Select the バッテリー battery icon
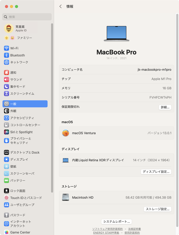This screenshot has height=235, width=179. tap(6, 181)
